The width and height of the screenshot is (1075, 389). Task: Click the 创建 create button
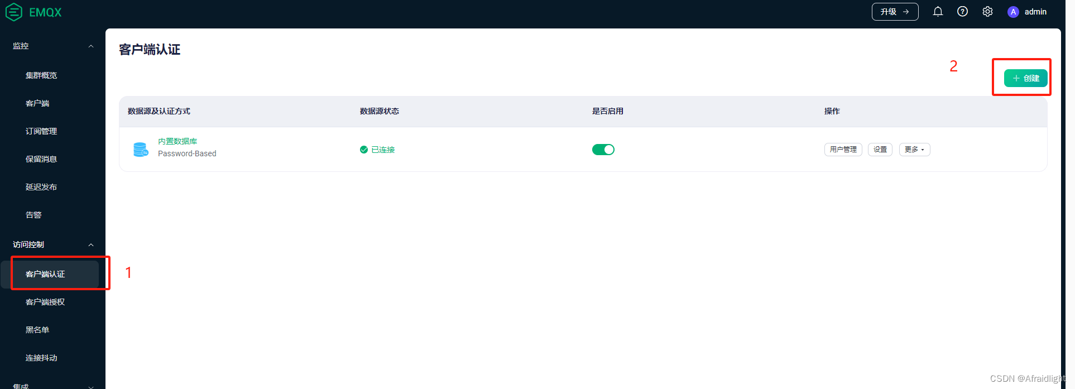click(x=1025, y=78)
